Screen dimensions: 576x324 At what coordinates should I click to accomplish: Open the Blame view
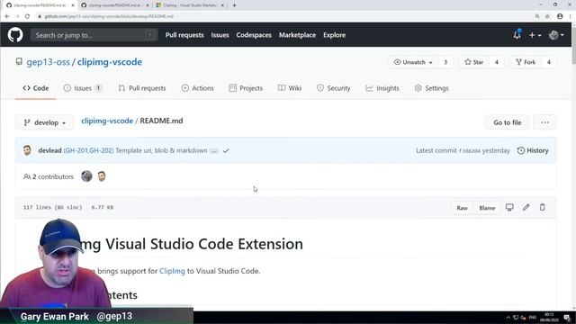coord(487,208)
